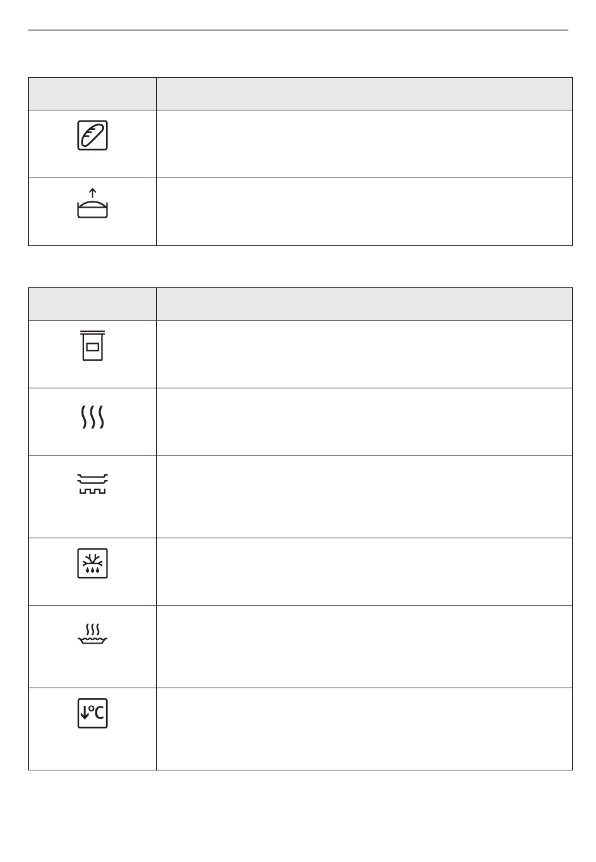
Task: Click the grey header cell above the jar icon
Action: tap(93, 304)
